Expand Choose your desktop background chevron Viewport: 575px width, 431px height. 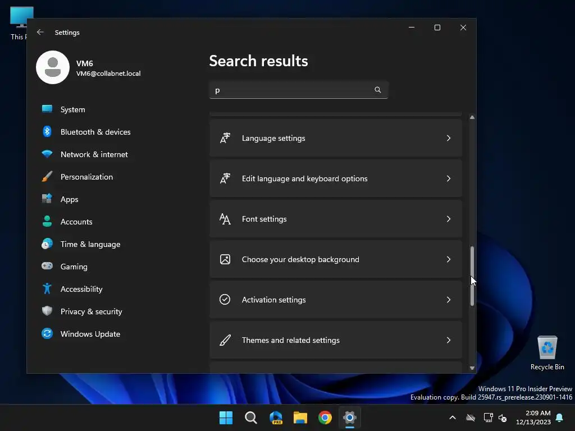(449, 259)
